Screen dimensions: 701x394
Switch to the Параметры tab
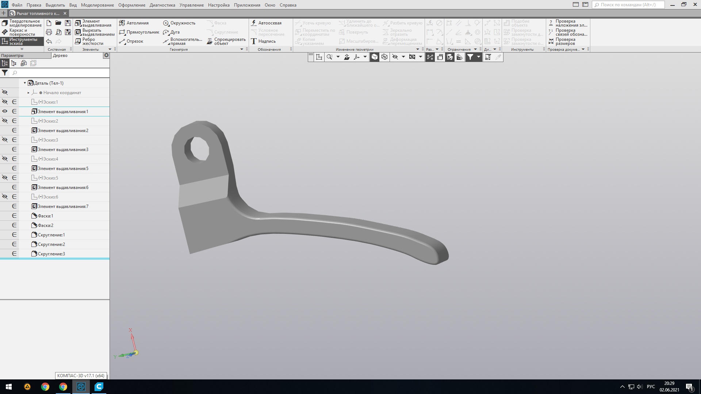[x=12, y=55]
